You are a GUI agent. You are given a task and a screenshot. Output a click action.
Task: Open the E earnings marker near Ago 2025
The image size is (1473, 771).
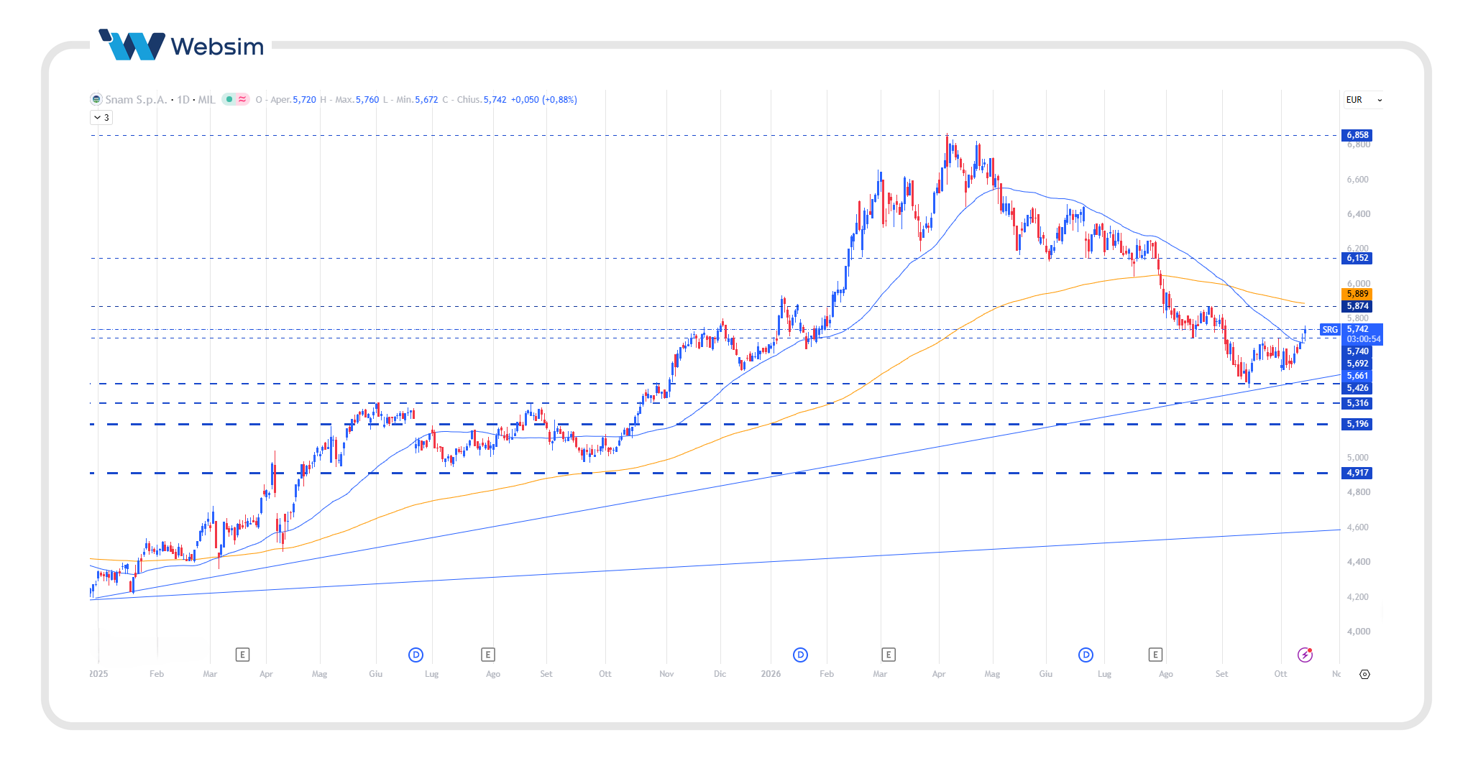click(488, 655)
